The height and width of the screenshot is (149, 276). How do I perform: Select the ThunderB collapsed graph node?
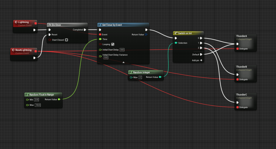click(x=245, y=73)
